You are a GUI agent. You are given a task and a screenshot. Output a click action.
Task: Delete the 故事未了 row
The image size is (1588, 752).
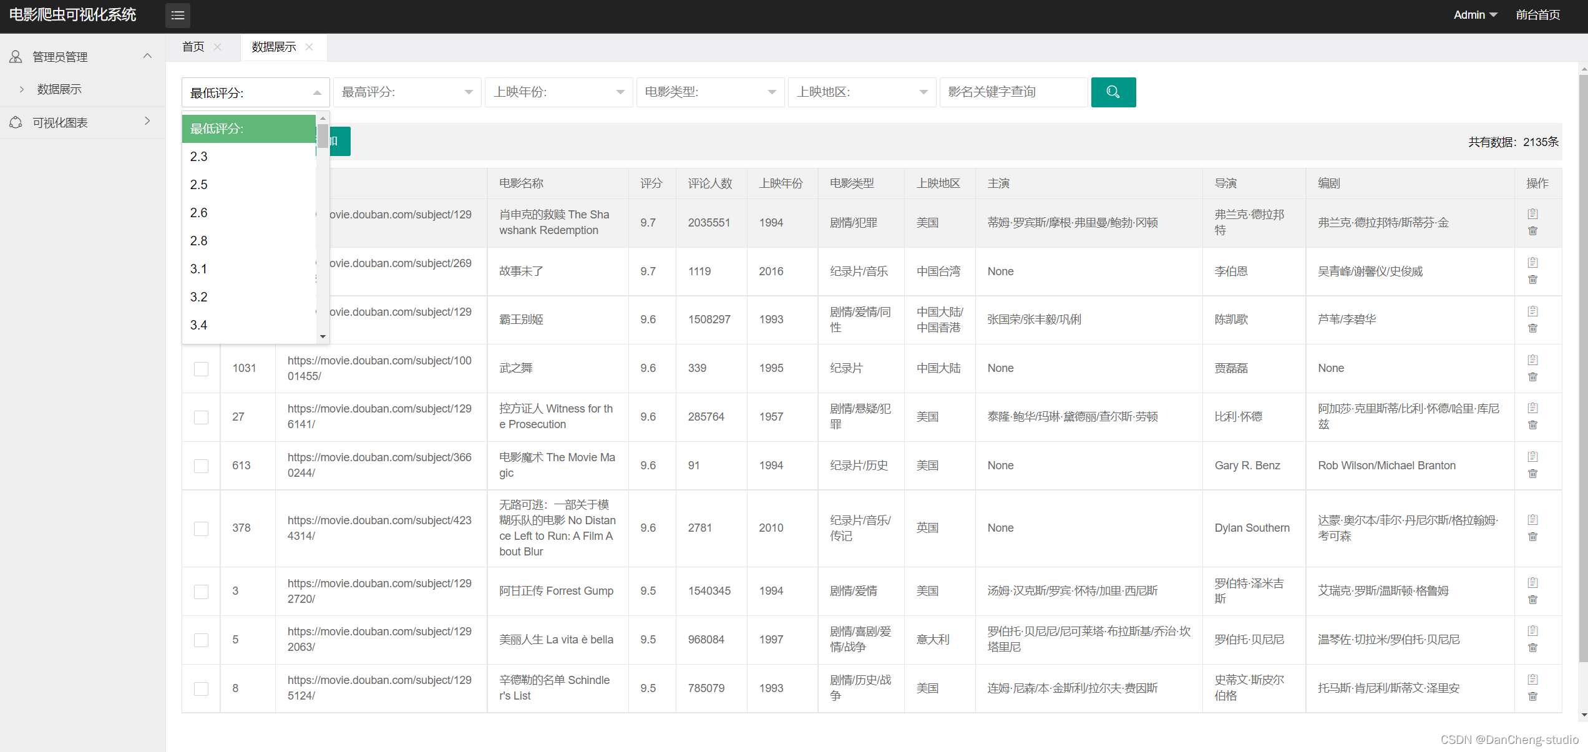(x=1532, y=280)
